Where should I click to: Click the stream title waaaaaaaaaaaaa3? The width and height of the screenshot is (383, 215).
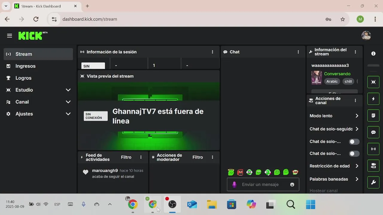coord(330,65)
